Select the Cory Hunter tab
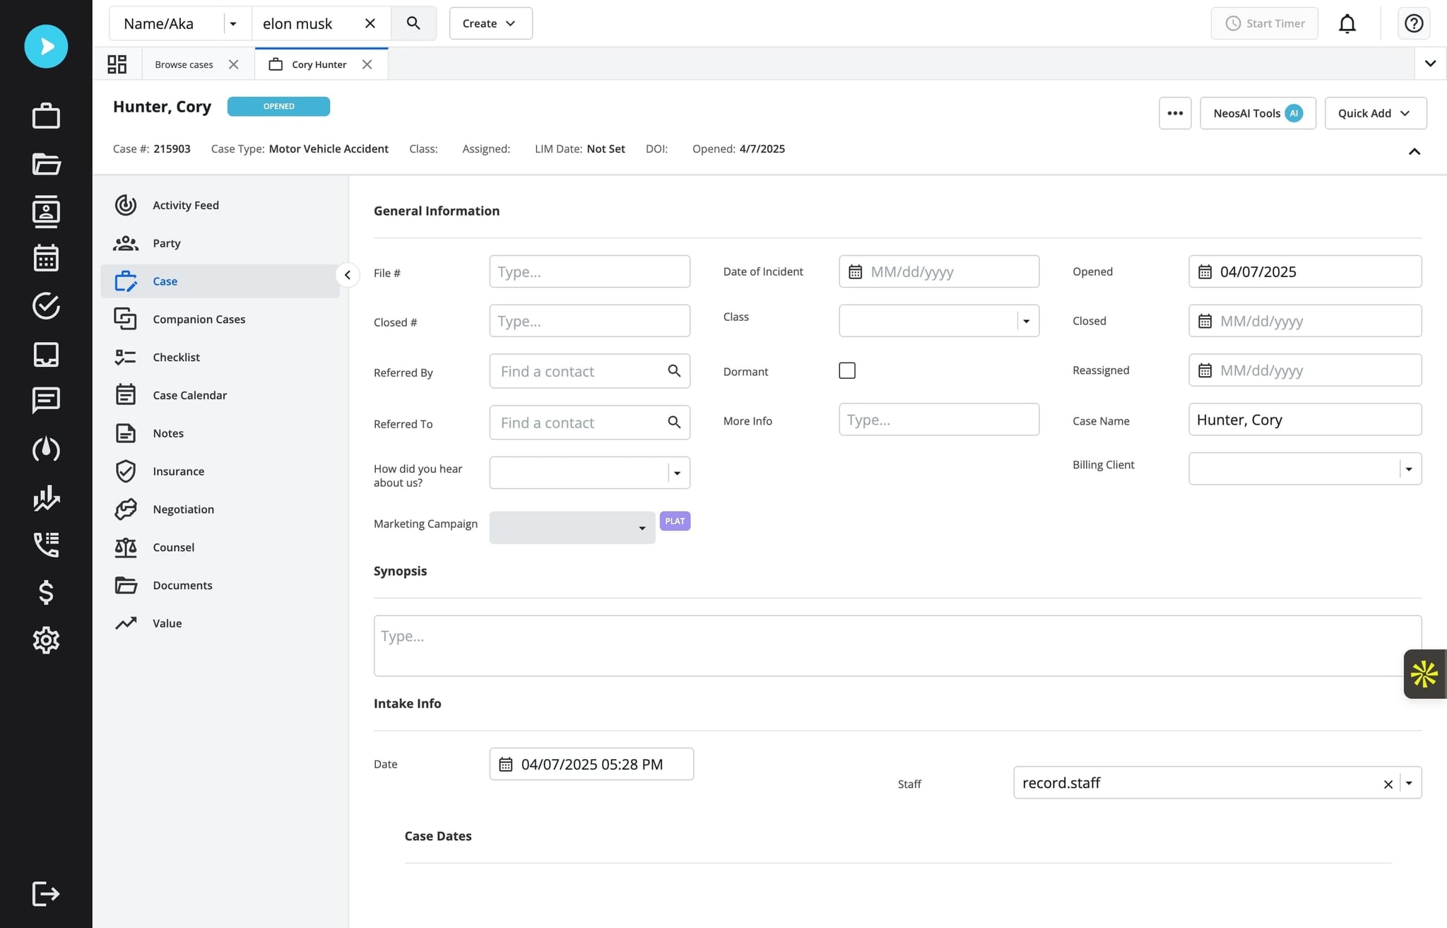 pyautogui.click(x=318, y=64)
